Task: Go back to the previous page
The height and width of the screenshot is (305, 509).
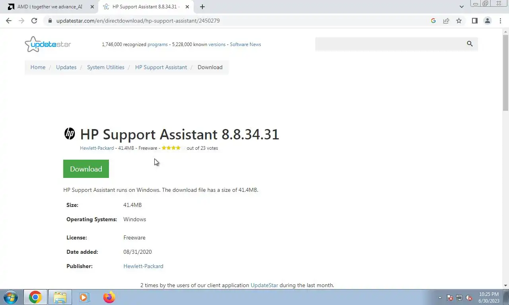Action: click(x=9, y=21)
